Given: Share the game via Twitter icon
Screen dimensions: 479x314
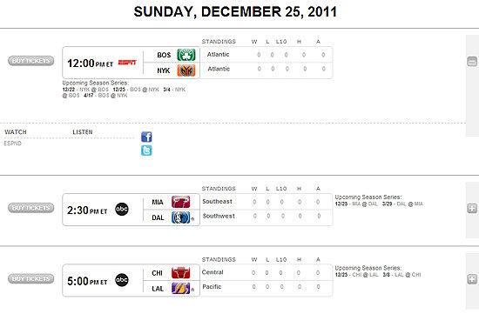Looking at the screenshot, I should click(146, 150).
